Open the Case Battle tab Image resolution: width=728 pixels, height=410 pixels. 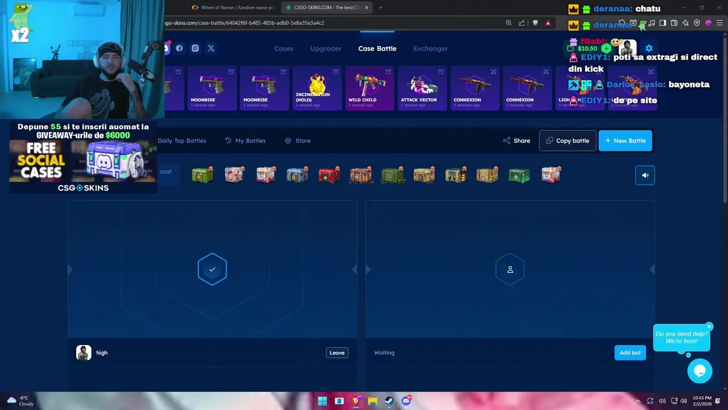click(x=377, y=48)
